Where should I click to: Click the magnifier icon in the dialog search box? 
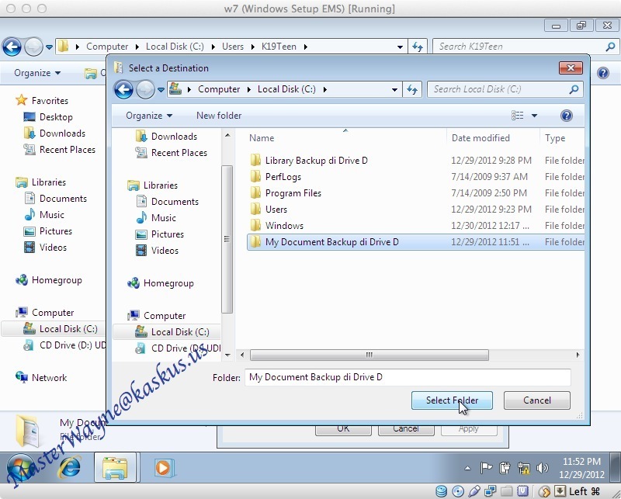574,89
